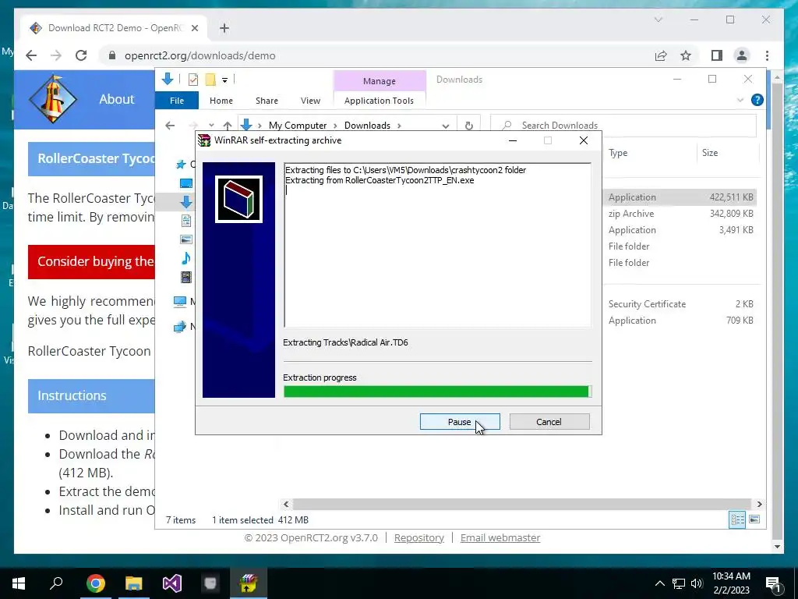This screenshot has height=599, width=798.
Task: Bookmark this page with star icon
Action: [x=686, y=55]
